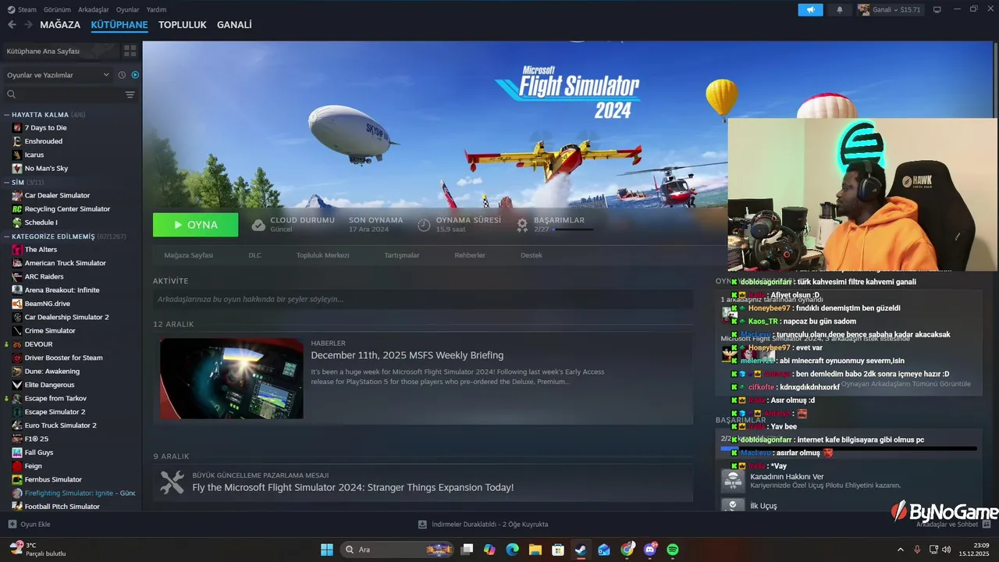Select the Recycling Center Simulator icon

click(17, 208)
